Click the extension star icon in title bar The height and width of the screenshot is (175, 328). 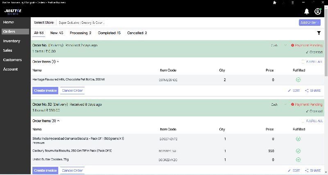click(274, 2)
